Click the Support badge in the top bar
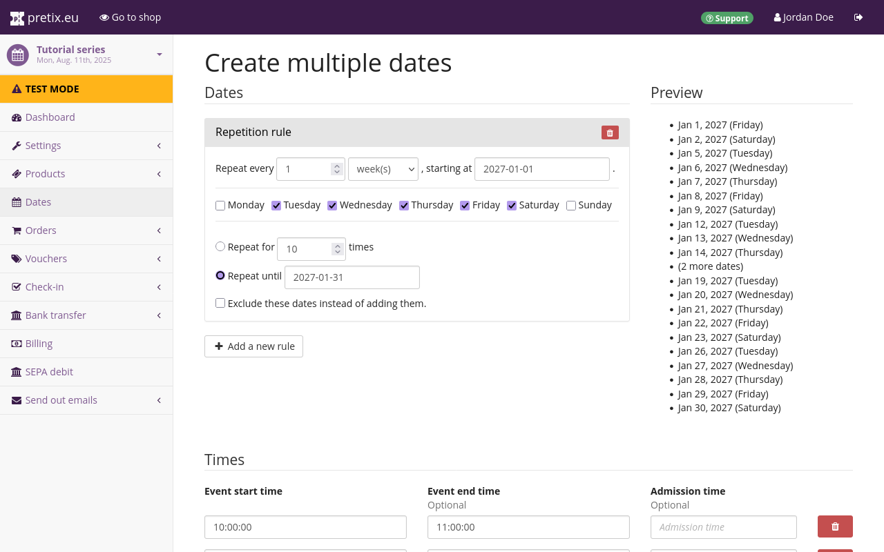This screenshot has height=552, width=884. click(727, 17)
